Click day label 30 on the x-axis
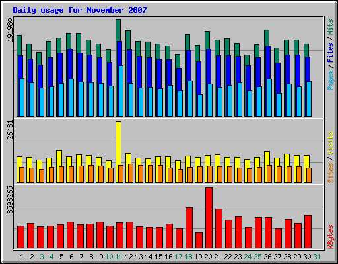 [307, 257]
